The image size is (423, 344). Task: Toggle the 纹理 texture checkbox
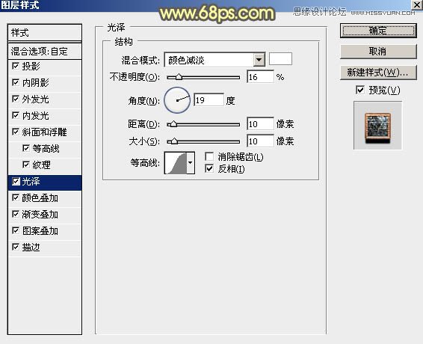click(x=26, y=165)
